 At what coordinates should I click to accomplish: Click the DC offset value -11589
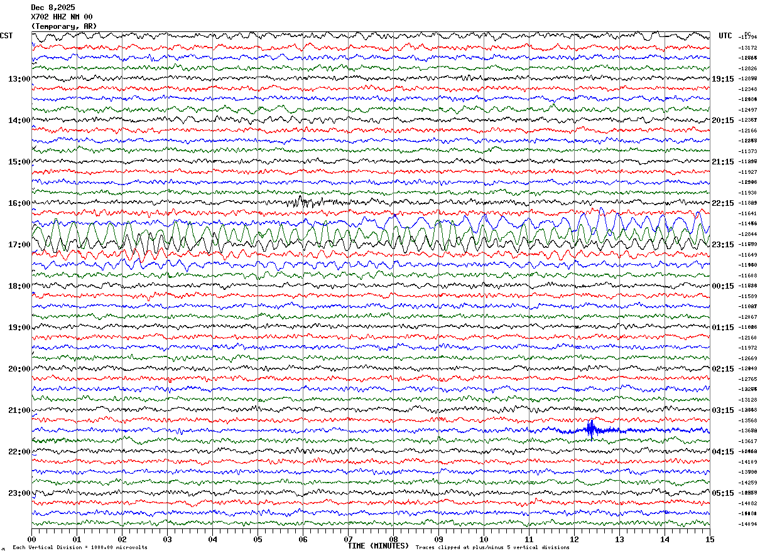(748, 296)
